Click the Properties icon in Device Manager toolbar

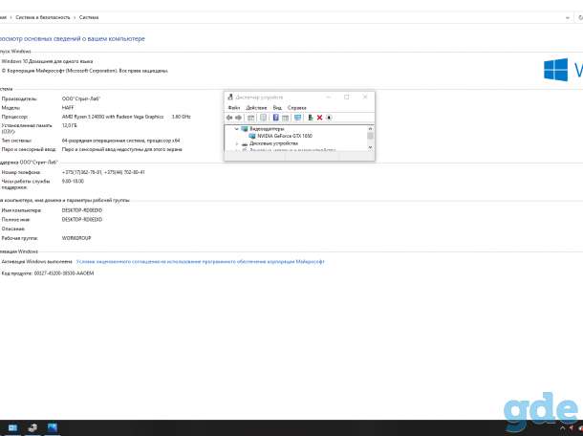263,118
